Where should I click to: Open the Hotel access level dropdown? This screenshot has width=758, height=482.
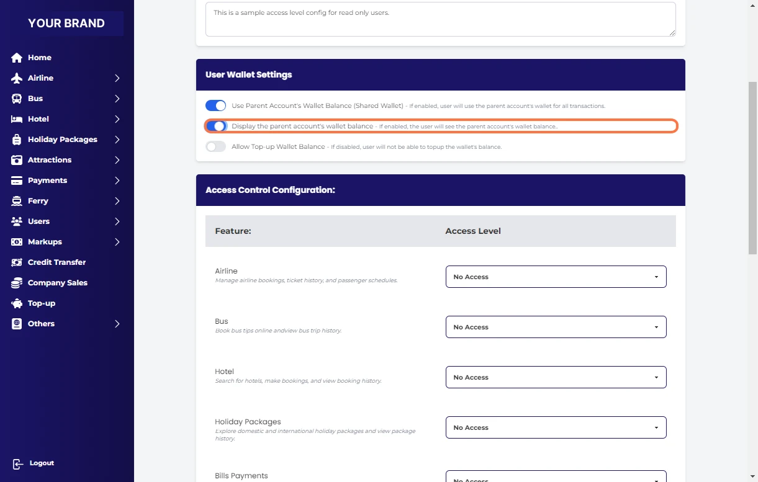tap(556, 377)
